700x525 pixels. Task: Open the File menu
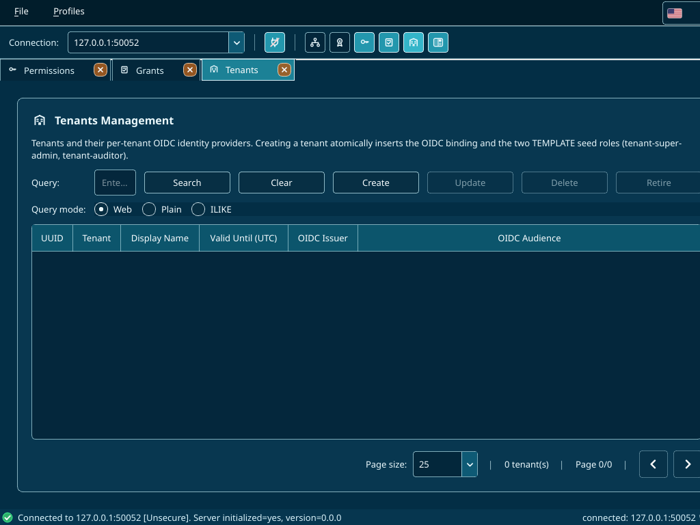(21, 11)
